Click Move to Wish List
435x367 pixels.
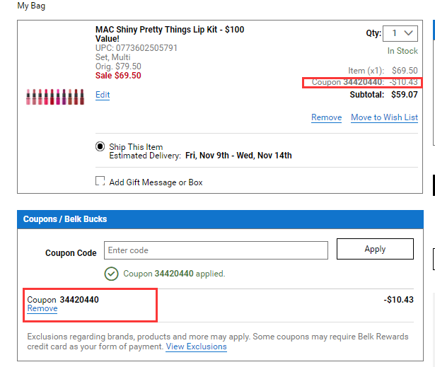(384, 117)
